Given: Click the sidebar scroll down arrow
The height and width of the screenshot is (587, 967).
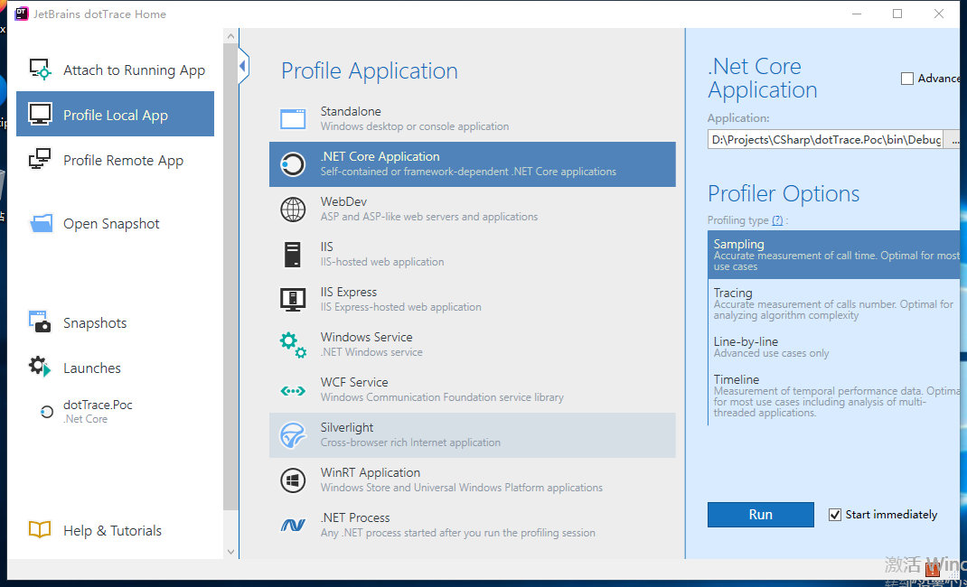Looking at the screenshot, I should [230, 552].
